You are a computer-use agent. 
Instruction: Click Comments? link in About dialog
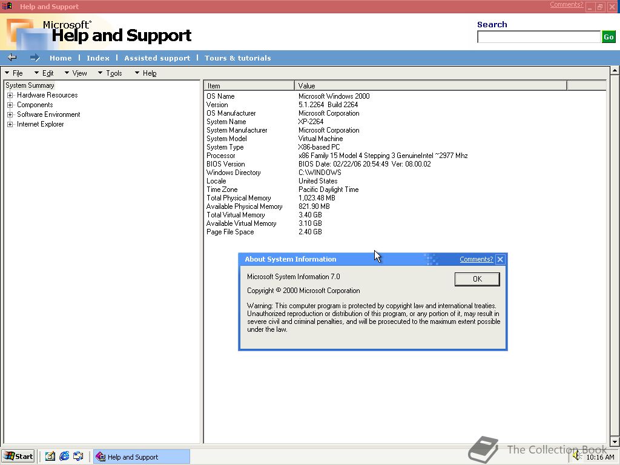click(x=476, y=259)
